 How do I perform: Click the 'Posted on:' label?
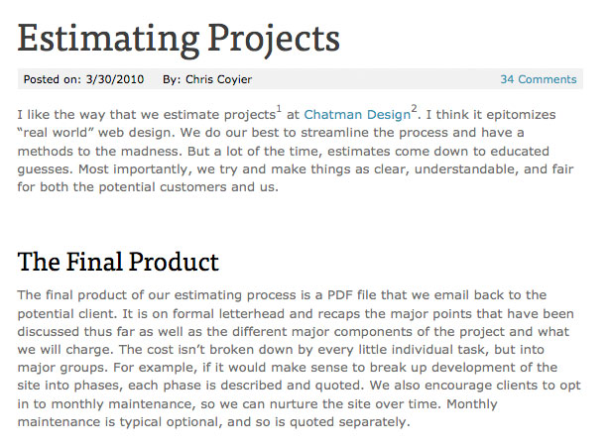[53, 79]
